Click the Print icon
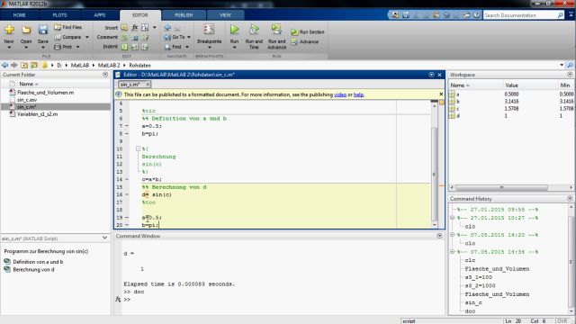The image size is (576, 324). [58, 47]
